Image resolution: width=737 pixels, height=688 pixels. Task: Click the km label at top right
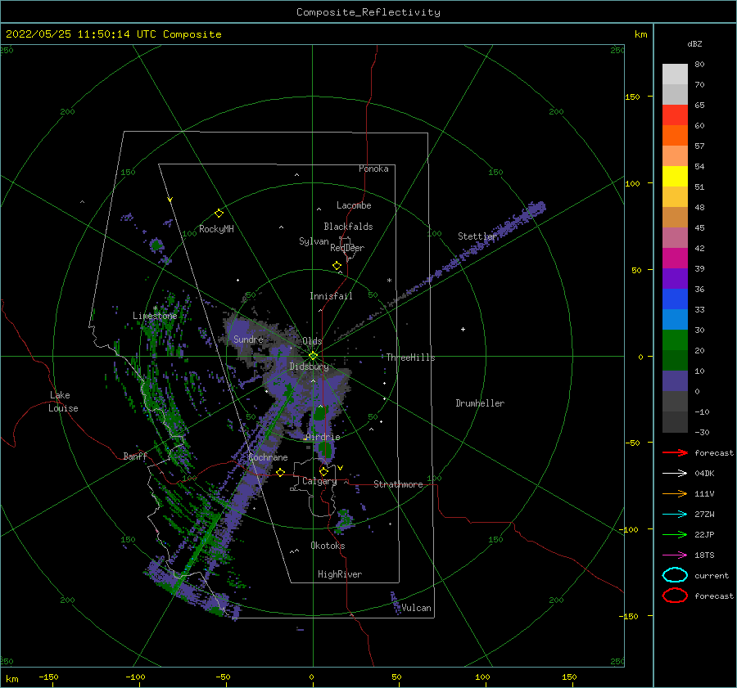pos(640,34)
